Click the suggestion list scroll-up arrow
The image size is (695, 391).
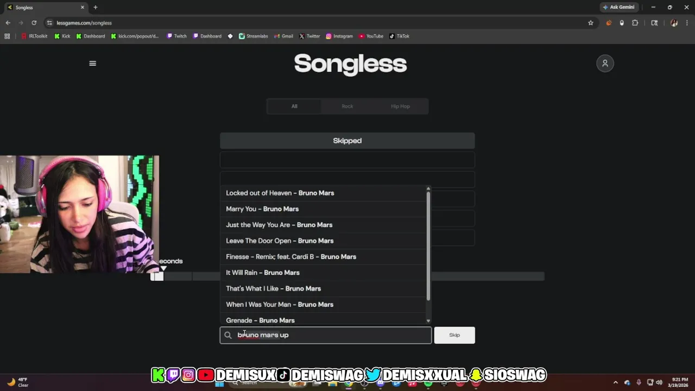click(428, 188)
